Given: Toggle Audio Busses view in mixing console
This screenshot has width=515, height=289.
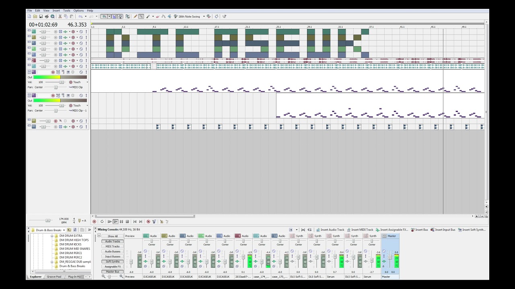Looking at the screenshot, I should point(113,251).
